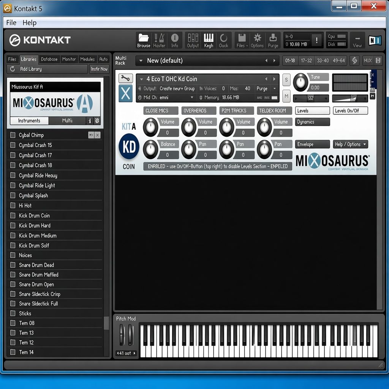Click the Tune knob
Image resolution: width=389 pixels, height=389 pixels.
point(300,82)
